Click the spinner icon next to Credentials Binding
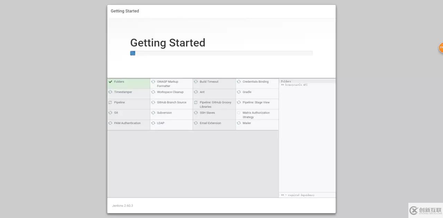Screen dimensions: 443x218 click(239, 82)
